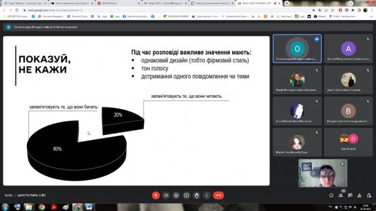Open the three-dot more options menu
Viewport: 376px width, 211px height.
[207, 195]
